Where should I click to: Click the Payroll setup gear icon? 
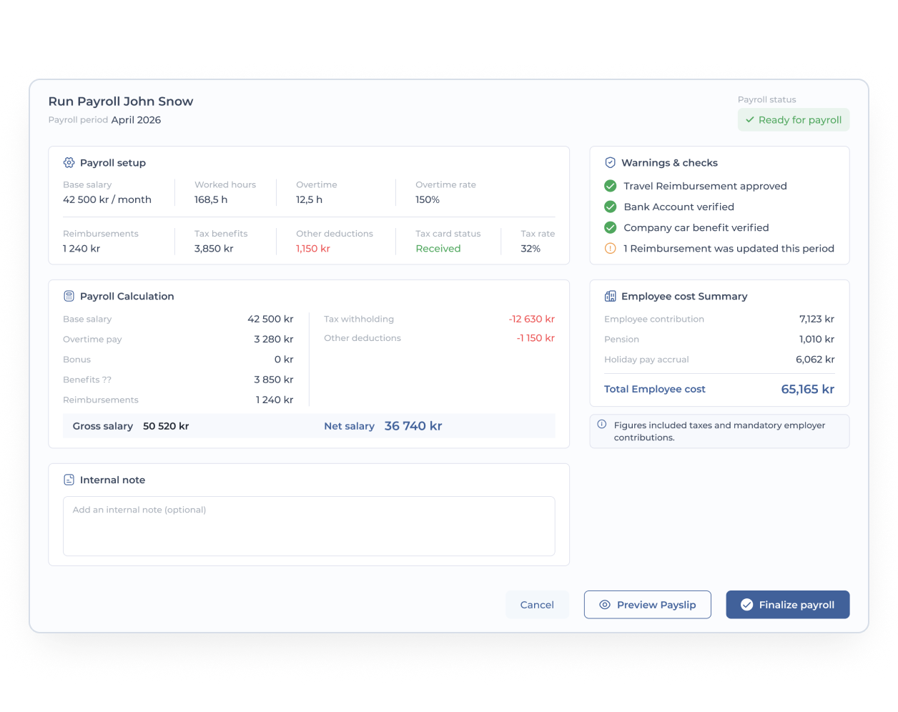(x=69, y=162)
